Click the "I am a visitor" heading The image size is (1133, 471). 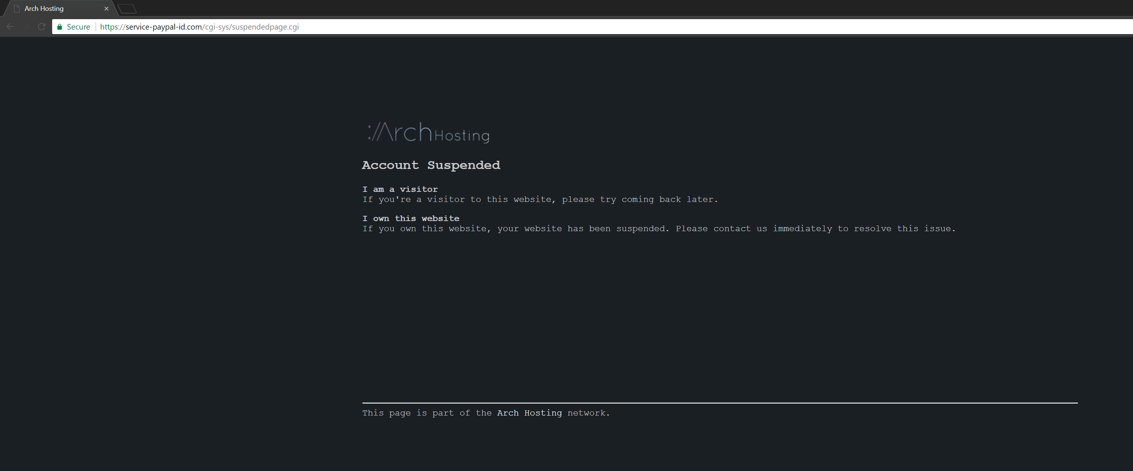pos(400,189)
